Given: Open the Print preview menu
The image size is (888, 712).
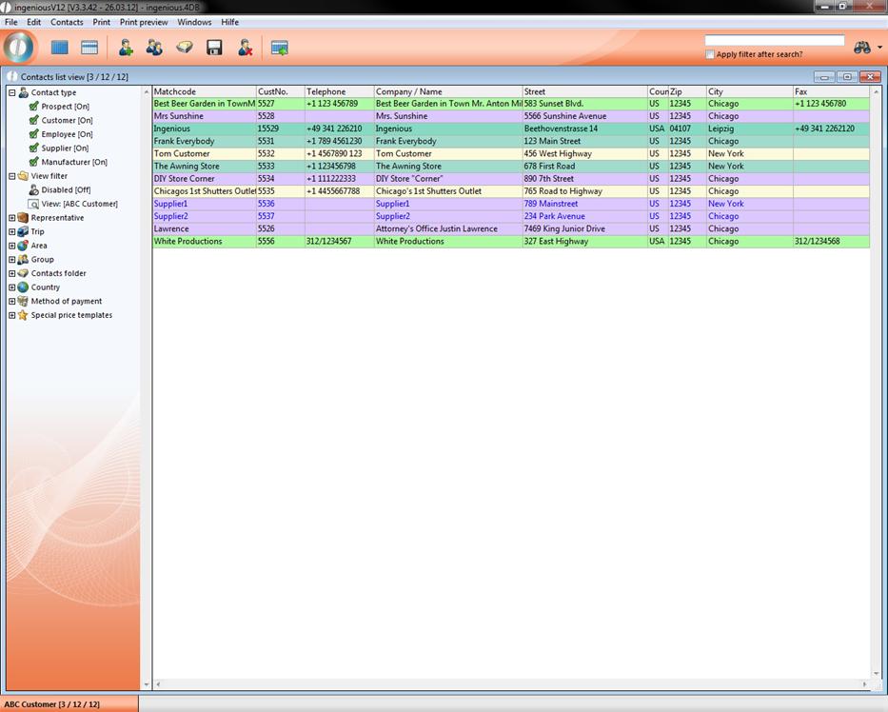Looking at the screenshot, I should coord(144,22).
